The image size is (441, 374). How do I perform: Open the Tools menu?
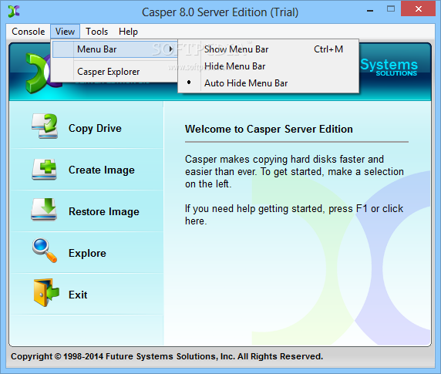[96, 32]
